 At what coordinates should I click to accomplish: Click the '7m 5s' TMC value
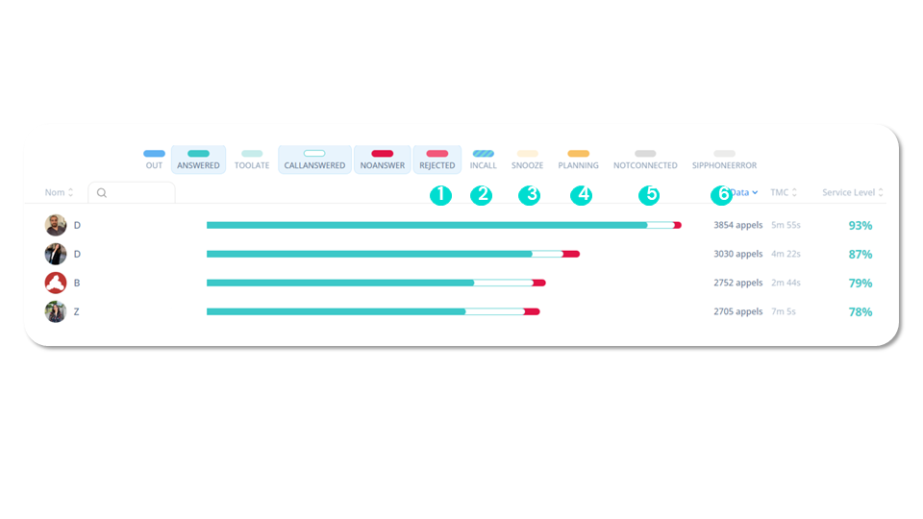[784, 311]
